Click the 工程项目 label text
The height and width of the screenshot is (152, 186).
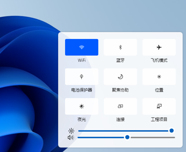(159, 119)
